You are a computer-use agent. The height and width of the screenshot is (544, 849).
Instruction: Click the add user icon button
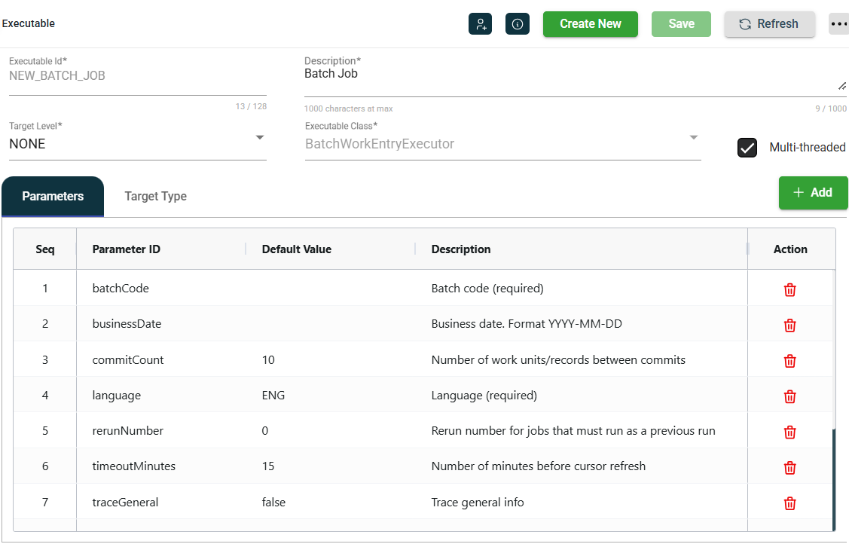tap(480, 24)
